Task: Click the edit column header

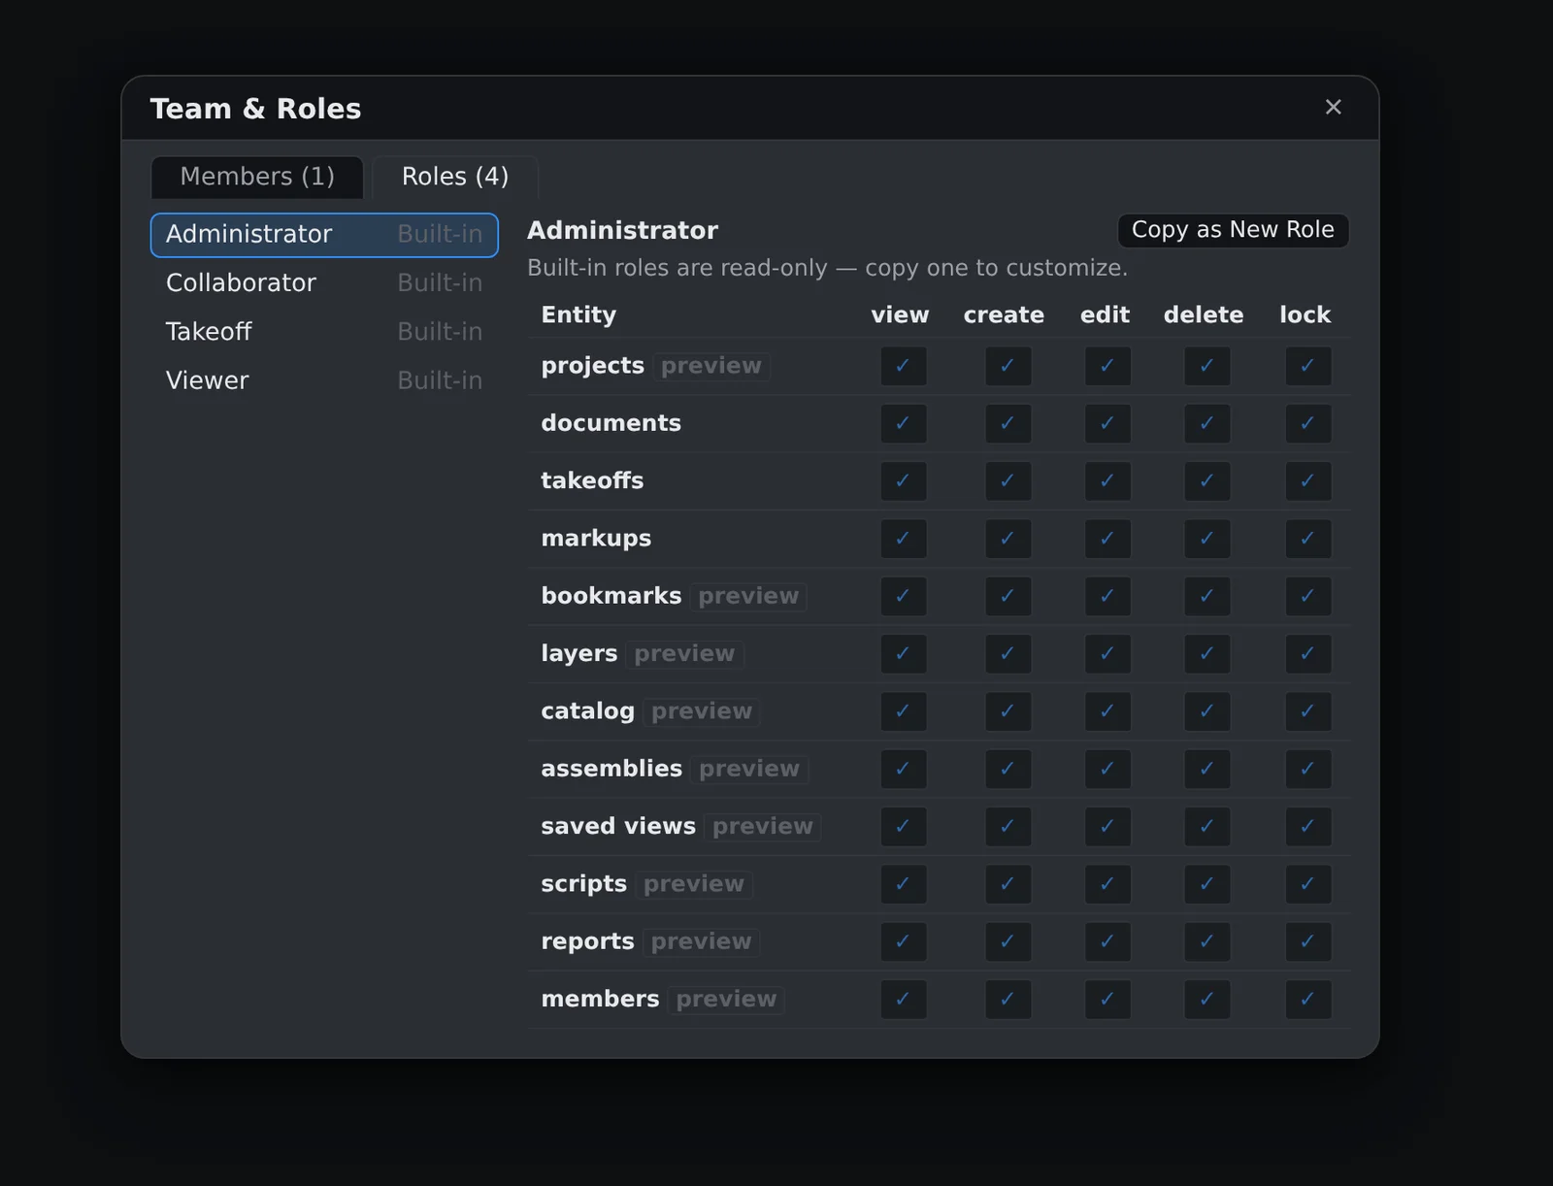Action: (x=1105, y=315)
